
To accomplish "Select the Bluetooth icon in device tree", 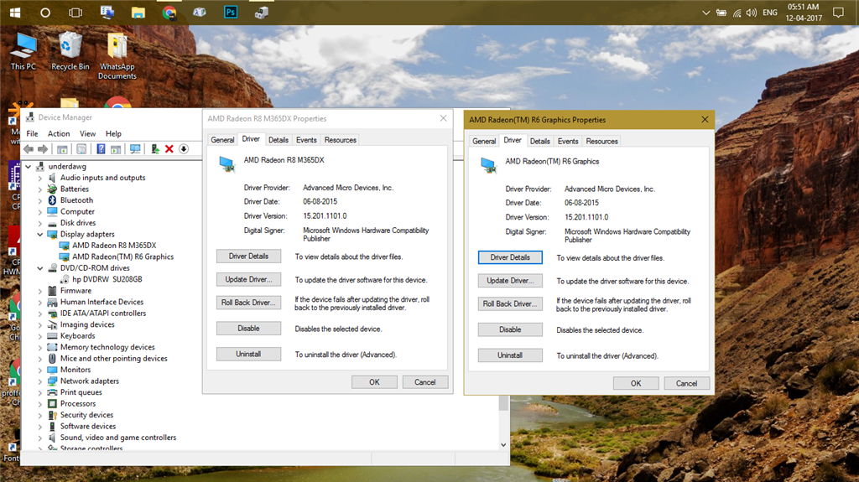I will 52,200.
